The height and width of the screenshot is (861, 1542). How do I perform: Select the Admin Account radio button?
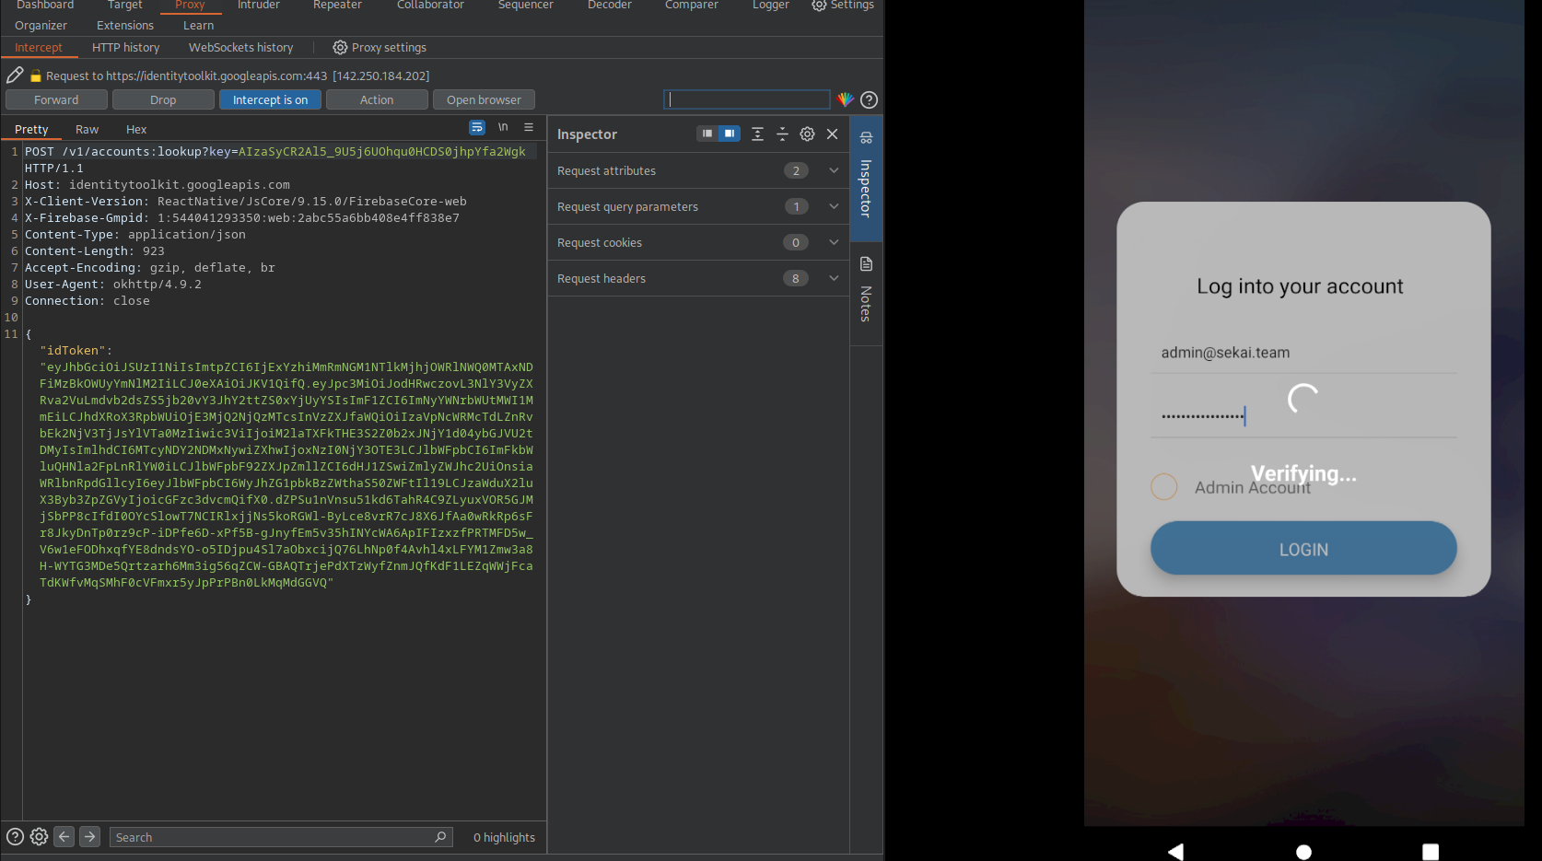(1164, 486)
